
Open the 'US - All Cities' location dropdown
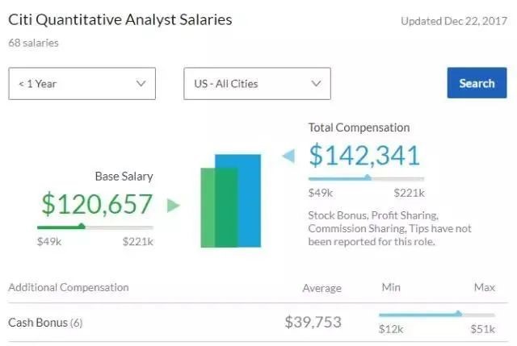[x=257, y=83]
